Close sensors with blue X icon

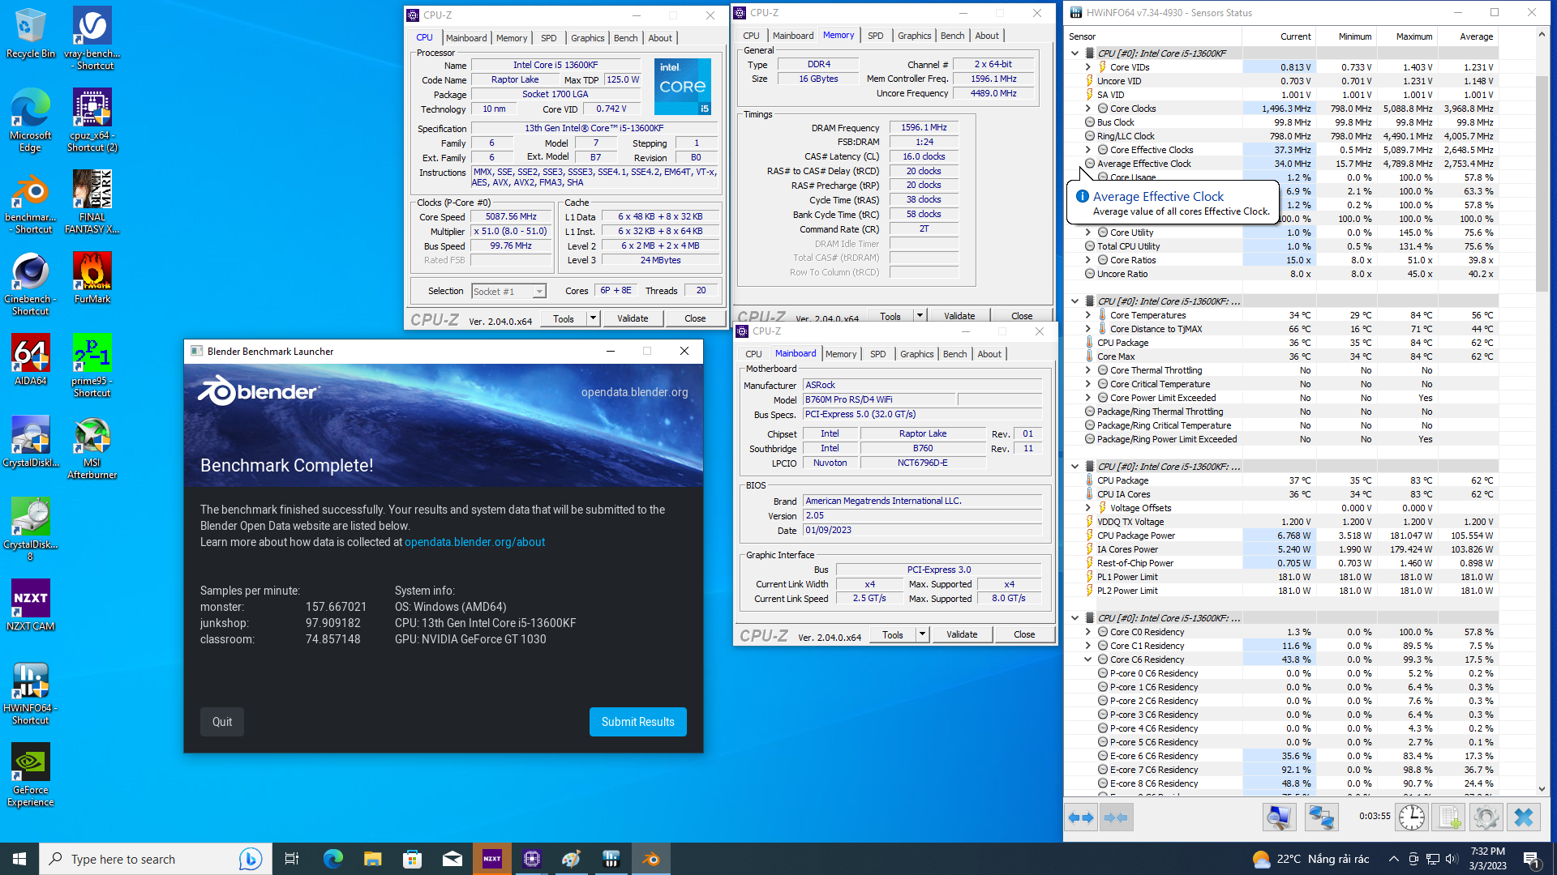click(1524, 817)
